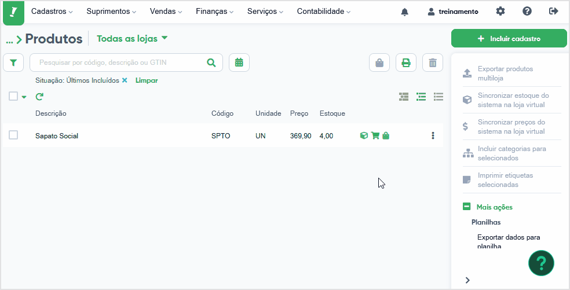
Task: Check the Sapato Social row checkbox
Action: [x=13, y=135]
